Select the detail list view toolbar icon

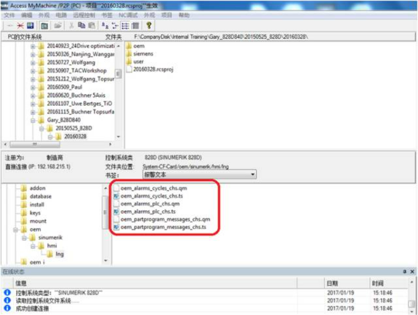tap(126, 25)
